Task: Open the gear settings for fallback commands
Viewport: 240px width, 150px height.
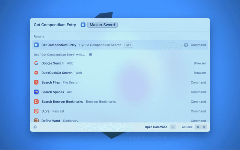Action: pyautogui.click(x=90, y=54)
